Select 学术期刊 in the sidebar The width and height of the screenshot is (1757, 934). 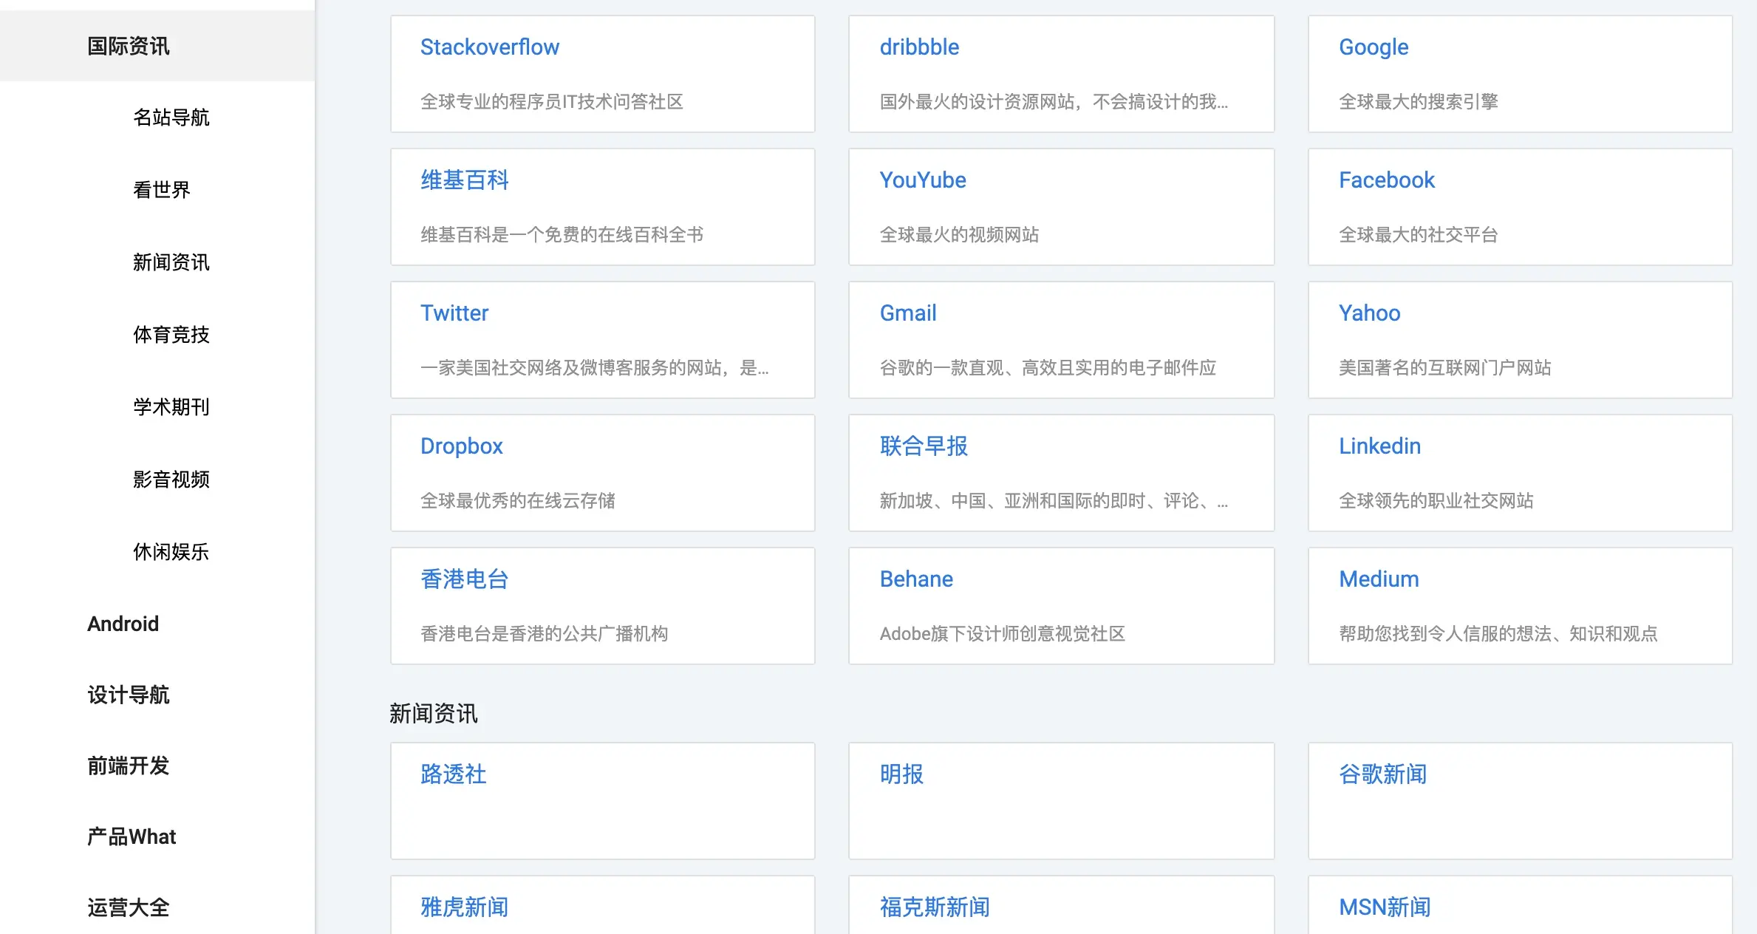pos(171,407)
